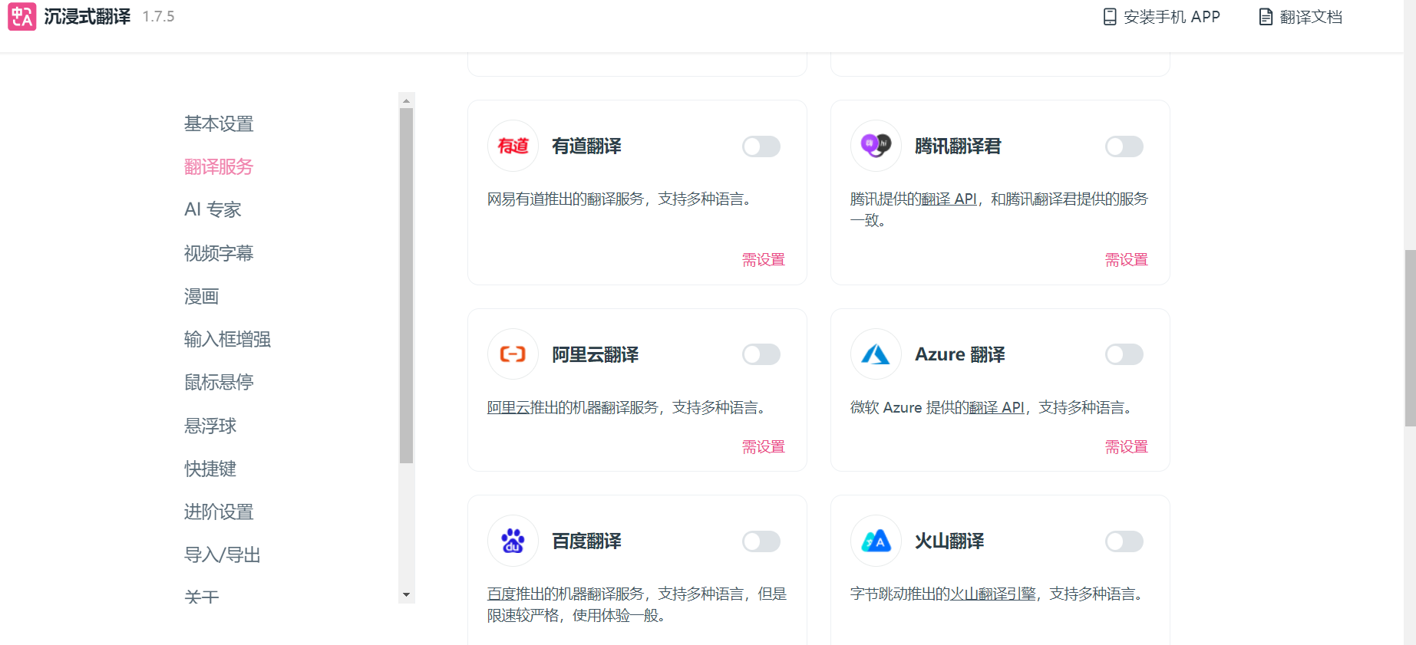Image resolution: width=1416 pixels, height=645 pixels.
Task: Click 需设置 on the Azure 翻译 card
Action: click(x=1127, y=447)
